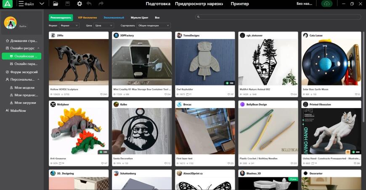Open Онлайн пара... in the sidebar

click(23, 63)
